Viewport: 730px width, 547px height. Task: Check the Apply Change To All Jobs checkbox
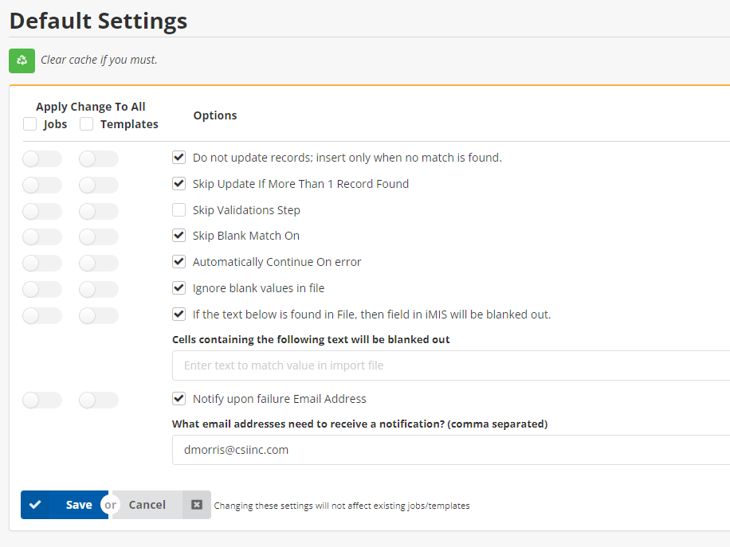click(29, 123)
